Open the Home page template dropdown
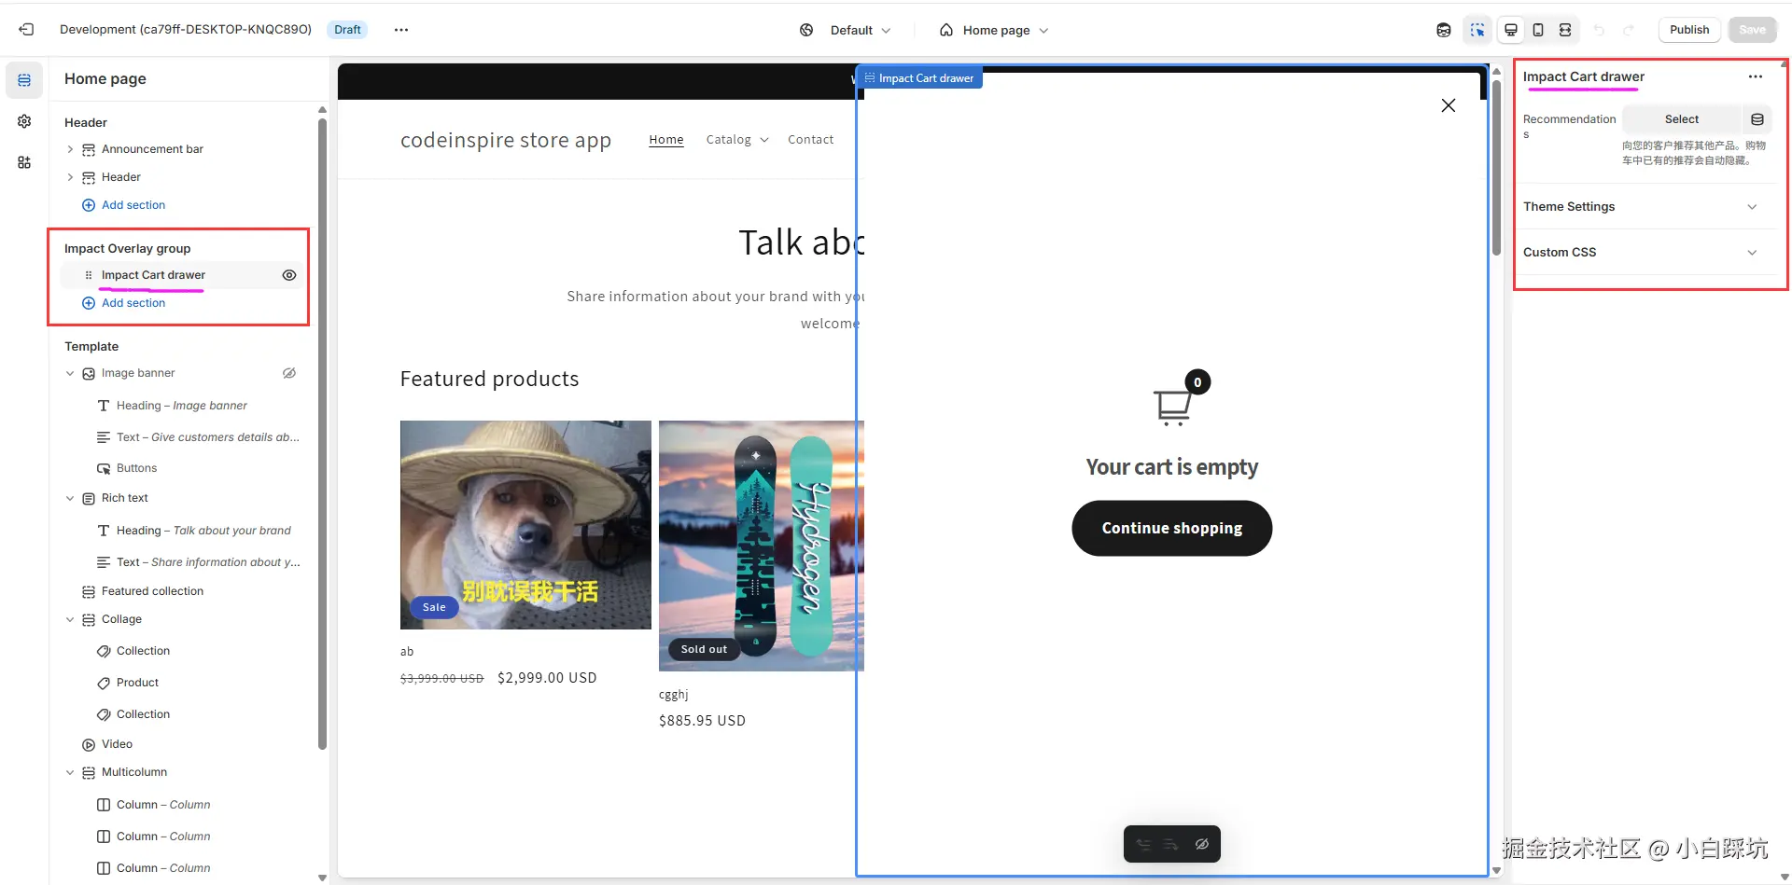 (994, 30)
